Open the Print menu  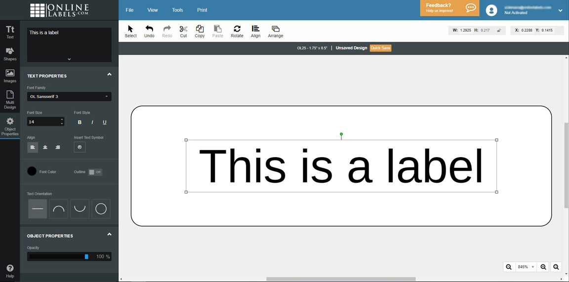point(202,10)
